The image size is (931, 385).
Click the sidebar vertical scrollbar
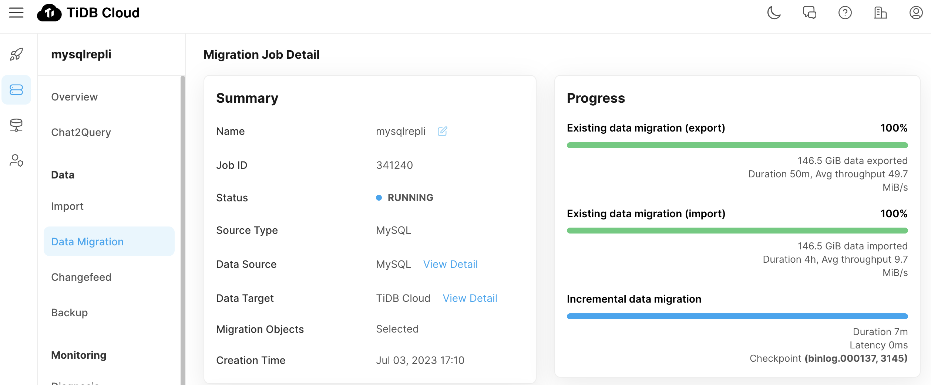pos(182,230)
